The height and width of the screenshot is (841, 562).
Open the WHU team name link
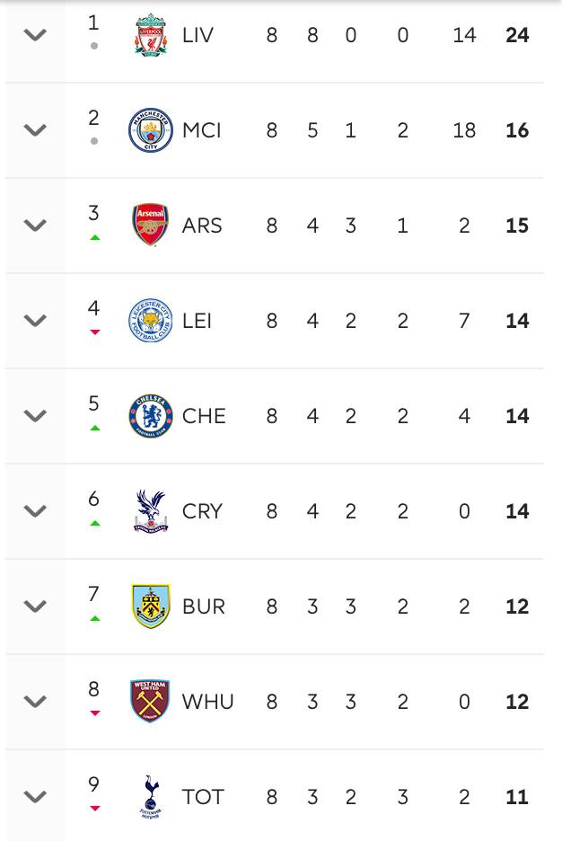(x=207, y=702)
